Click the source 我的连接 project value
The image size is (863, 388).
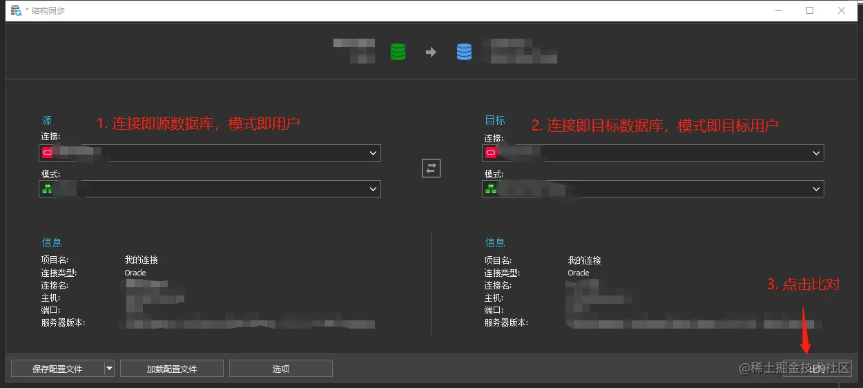142,260
